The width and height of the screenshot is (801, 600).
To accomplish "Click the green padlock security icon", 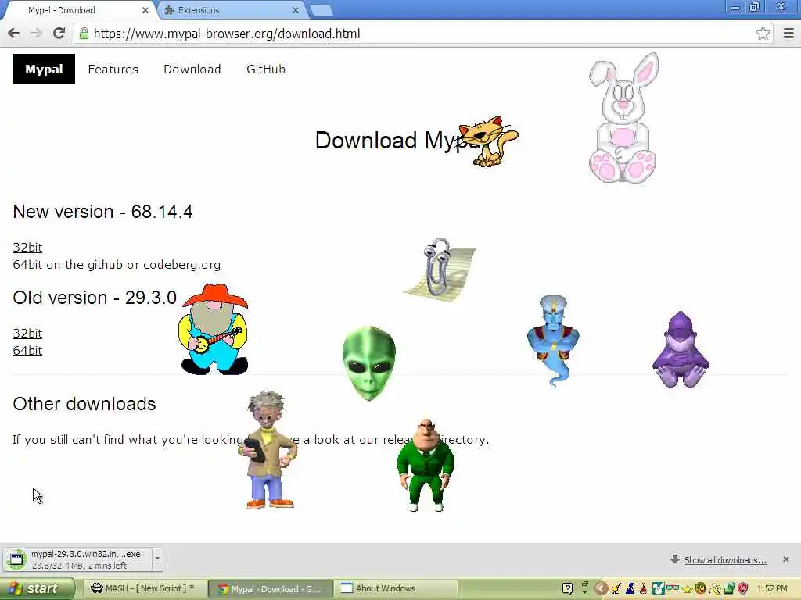I will click(x=84, y=34).
